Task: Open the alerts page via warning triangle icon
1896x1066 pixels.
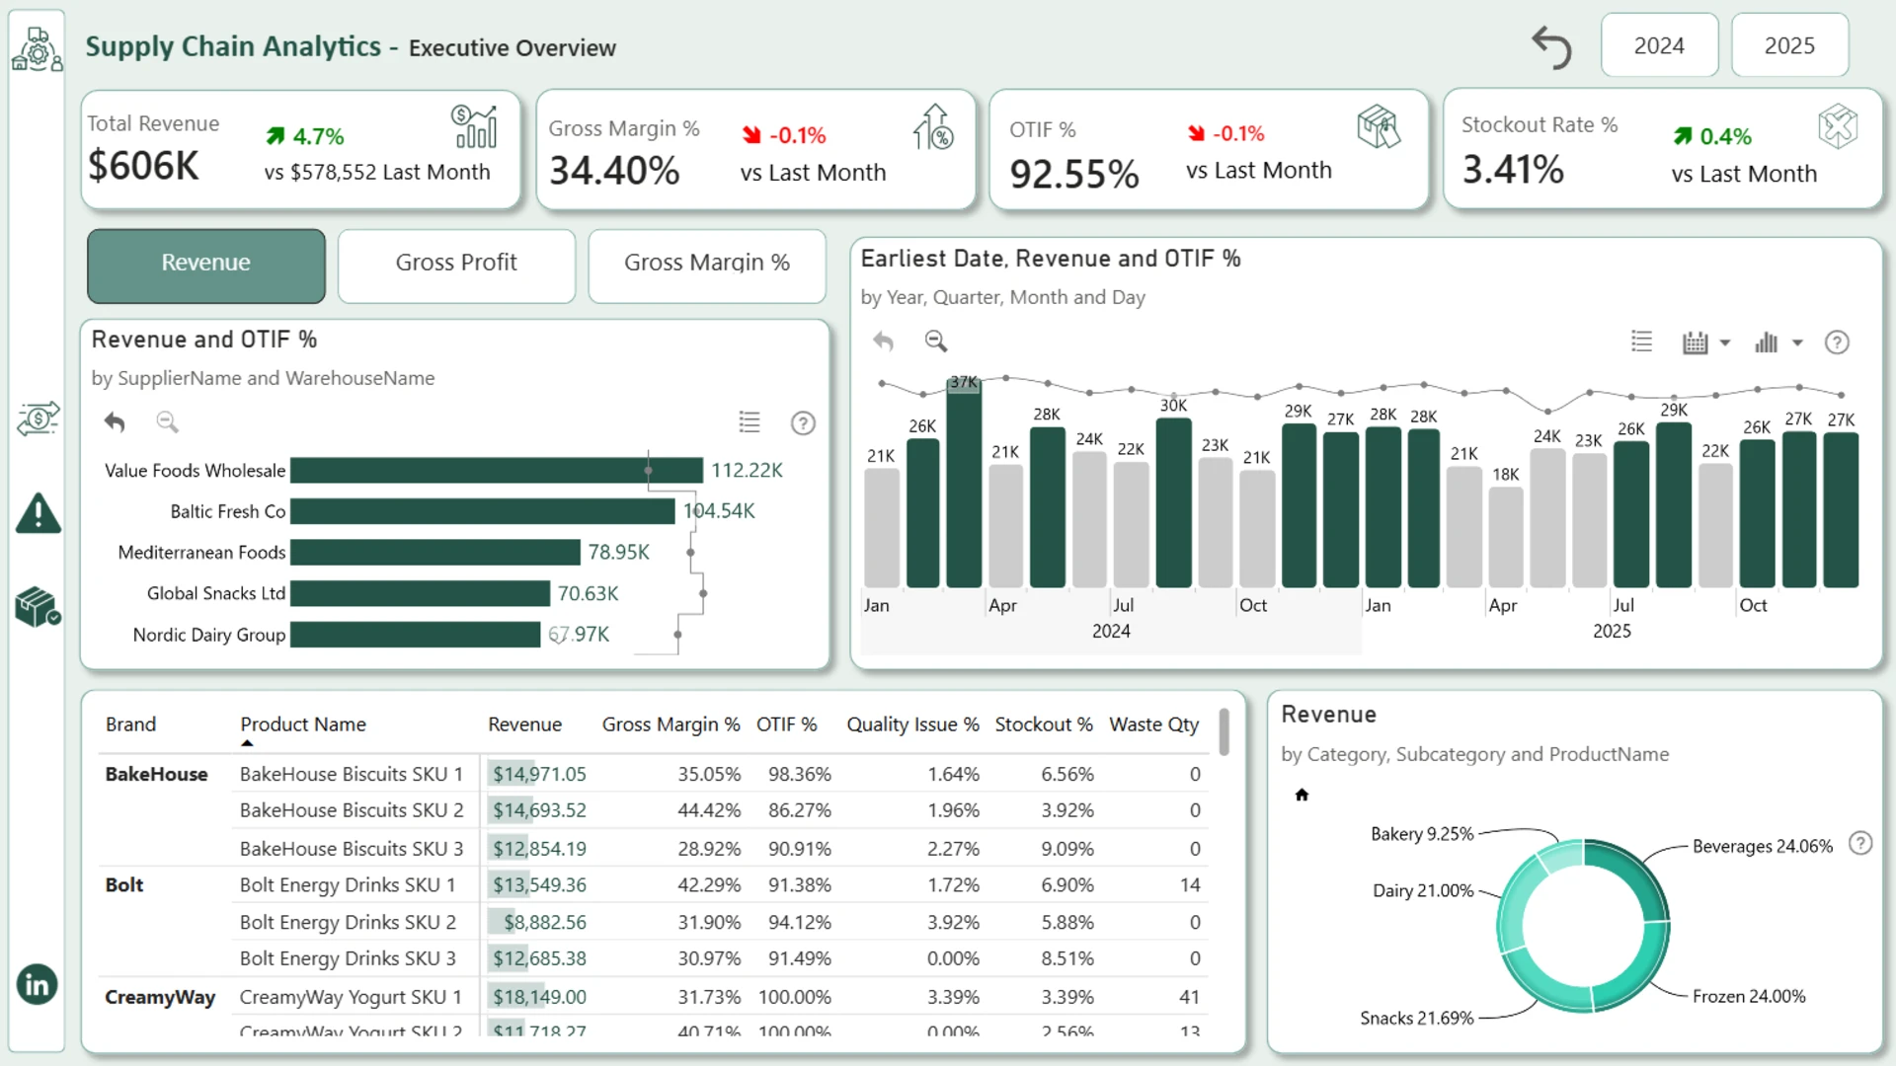Action: [x=39, y=512]
